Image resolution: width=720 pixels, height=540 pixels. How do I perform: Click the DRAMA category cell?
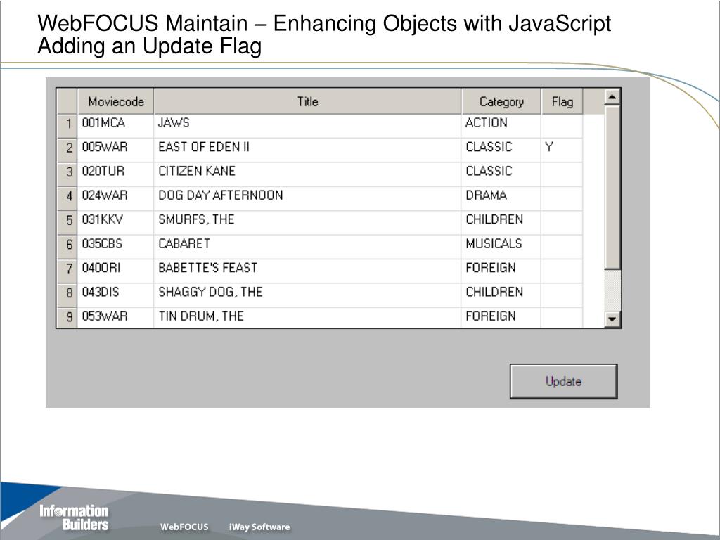[501, 198]
